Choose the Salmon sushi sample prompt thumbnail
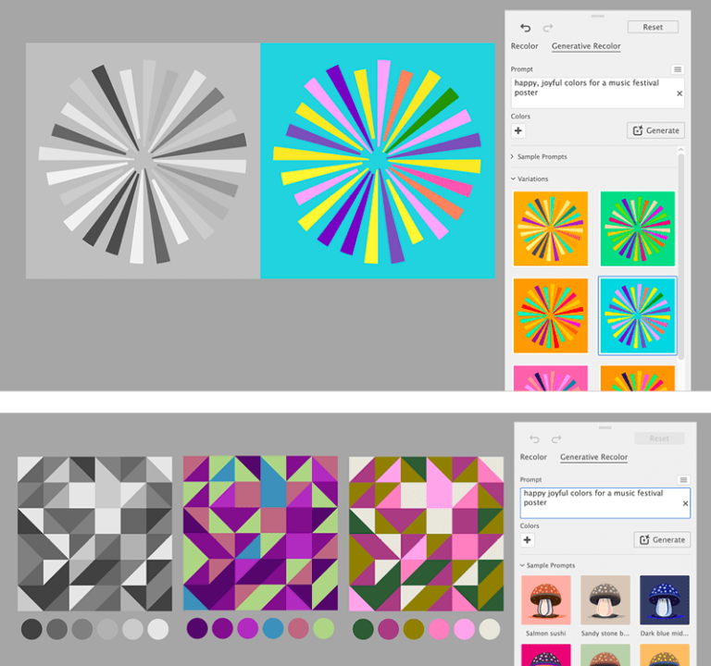Viewport: 711px width, 666px height. pos(545,599)
